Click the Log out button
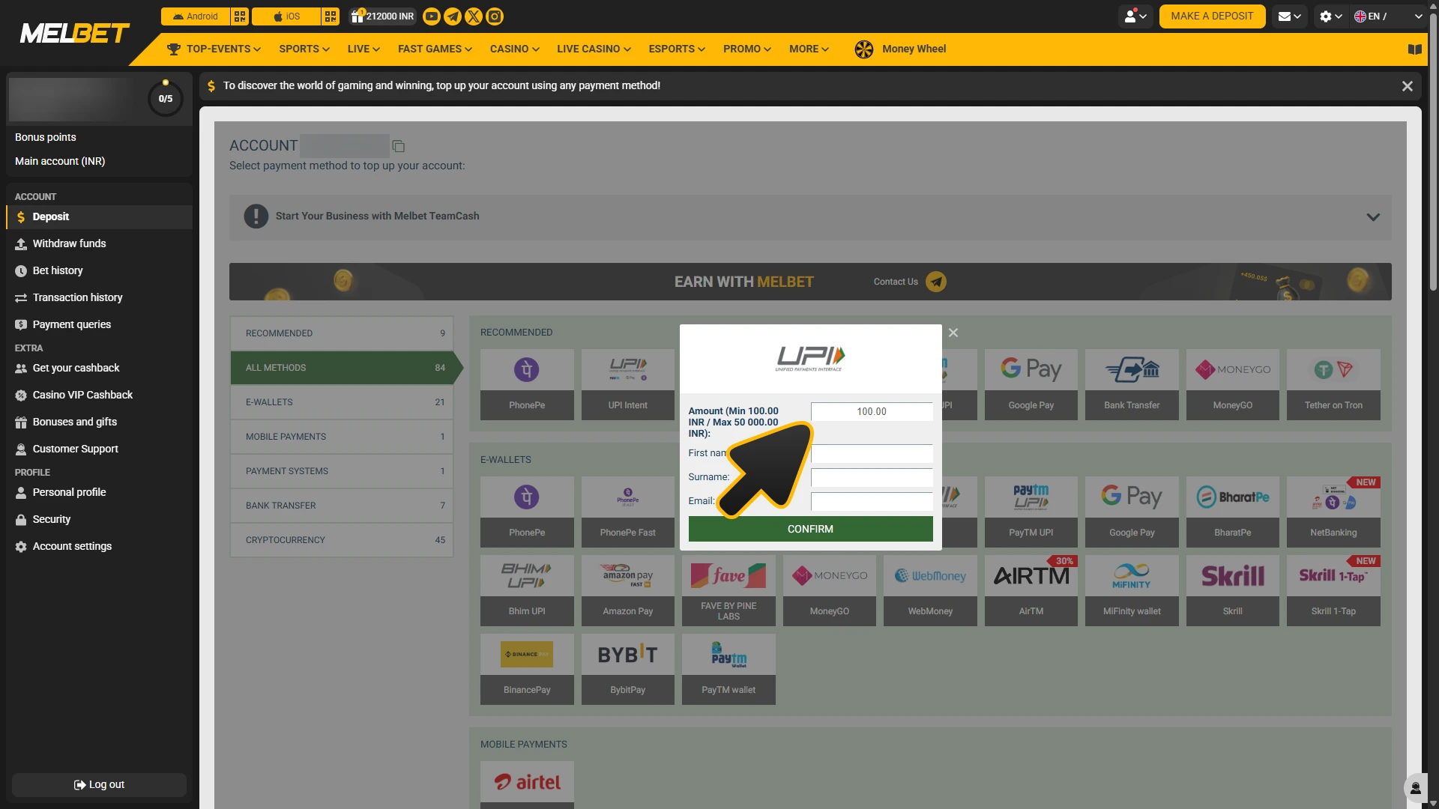1439x809 pixels. click(x=99, y=784)
